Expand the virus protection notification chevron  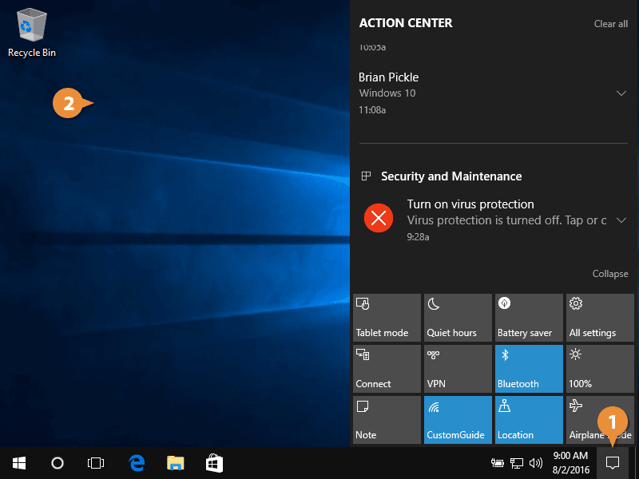click(621, 220)
